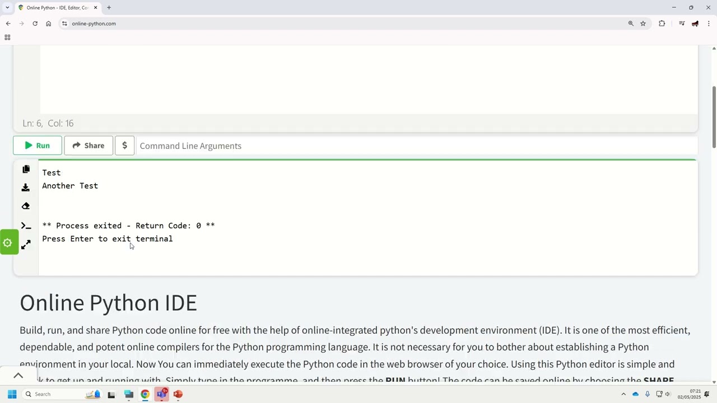This screenshot has height=403, width=717.
Task: Show hidden system tray icons
Action: coord(623,394)
